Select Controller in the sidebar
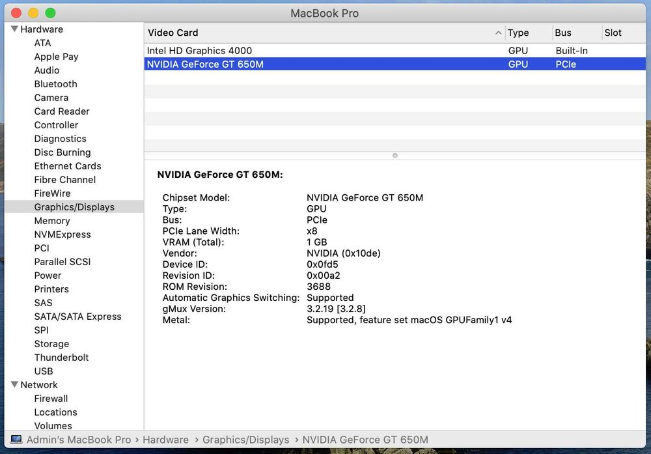Viewport: 651px width, 454px height. click(x=56, y=125)
